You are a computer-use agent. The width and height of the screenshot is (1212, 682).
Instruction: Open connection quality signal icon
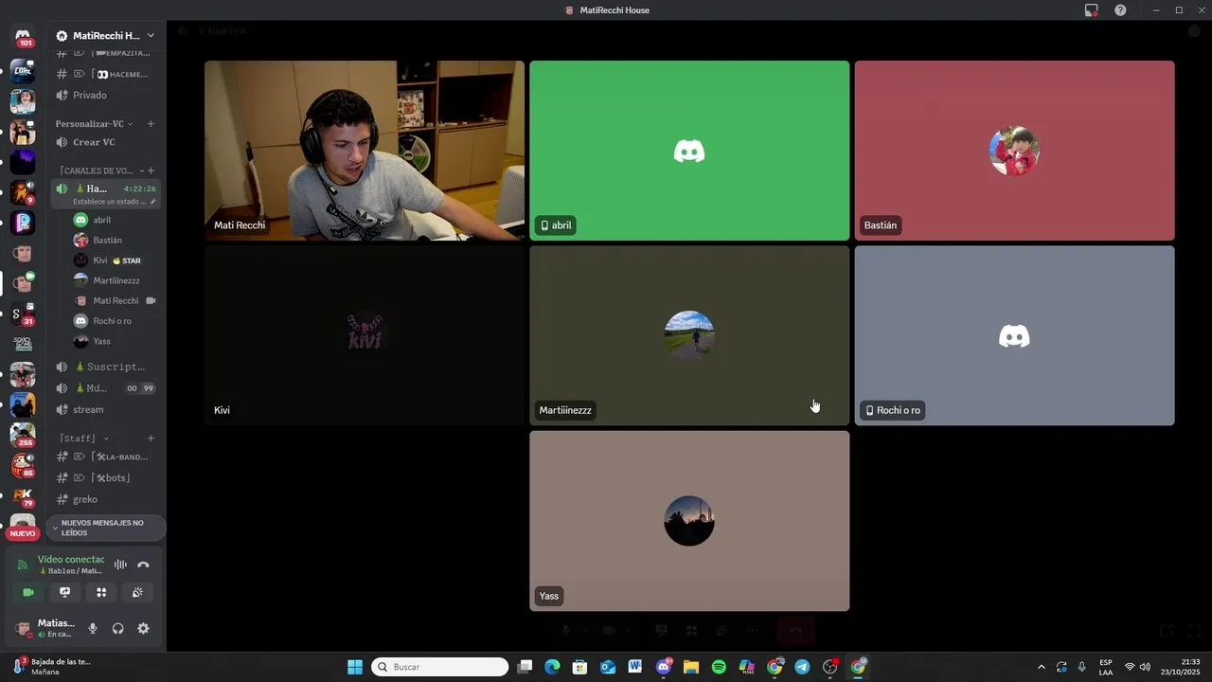pos(23,565)
